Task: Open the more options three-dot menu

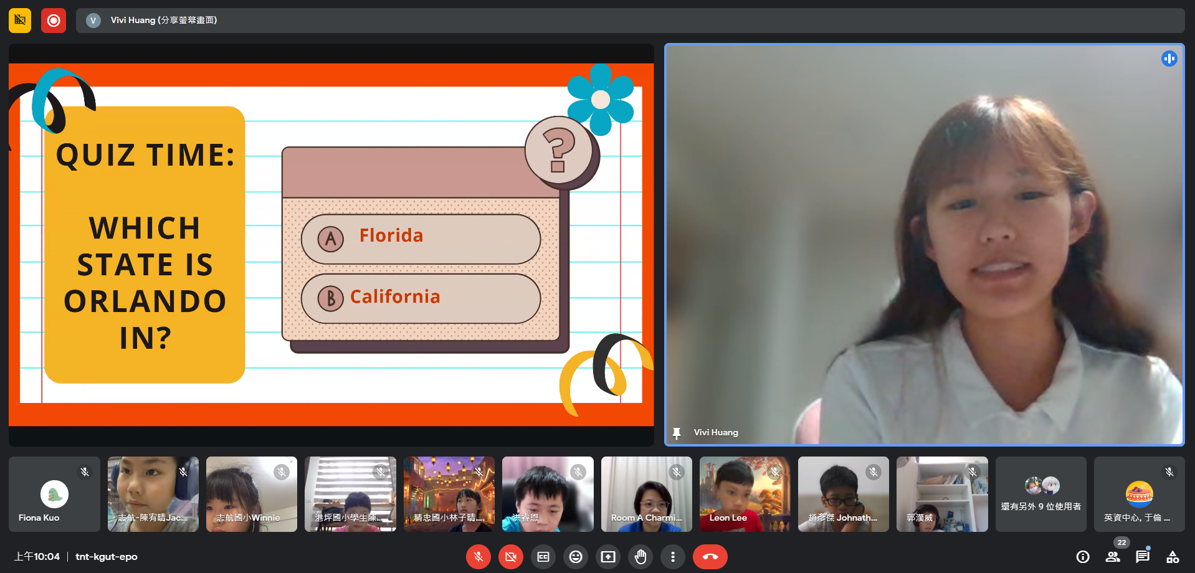Action: pos(673,557)
